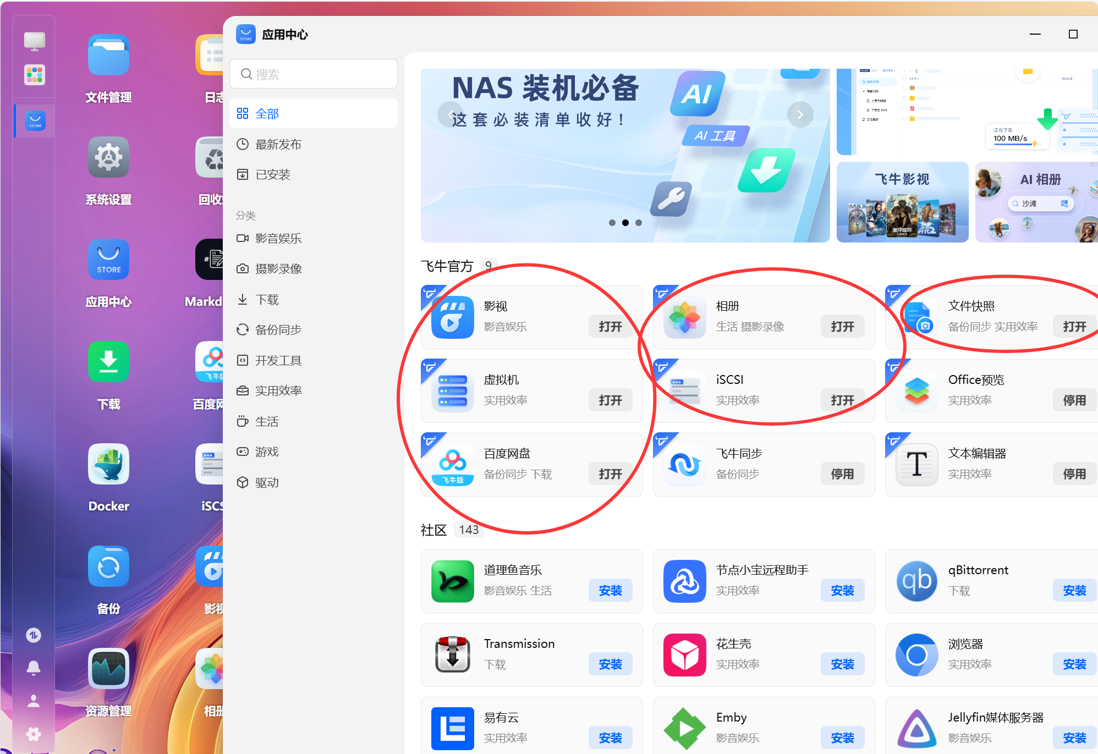This screenshot has height=754, width=1098.
Task: Click the 搜索 search input field
Action: [x=314, y=74]
